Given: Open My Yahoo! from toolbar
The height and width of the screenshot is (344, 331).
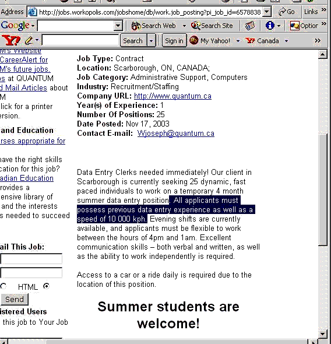Looking at the screenshot, I should pos(210,41).
